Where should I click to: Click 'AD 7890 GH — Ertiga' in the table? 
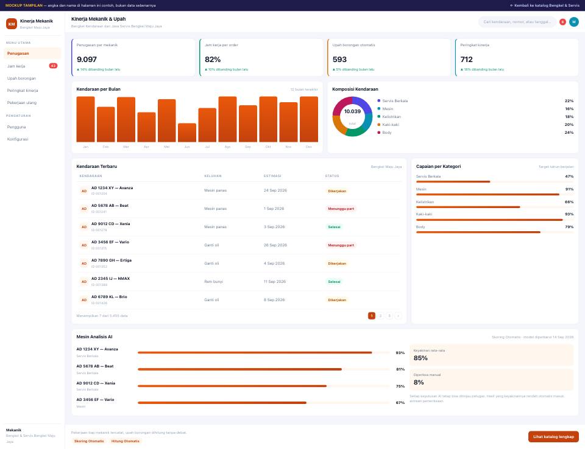112,260
